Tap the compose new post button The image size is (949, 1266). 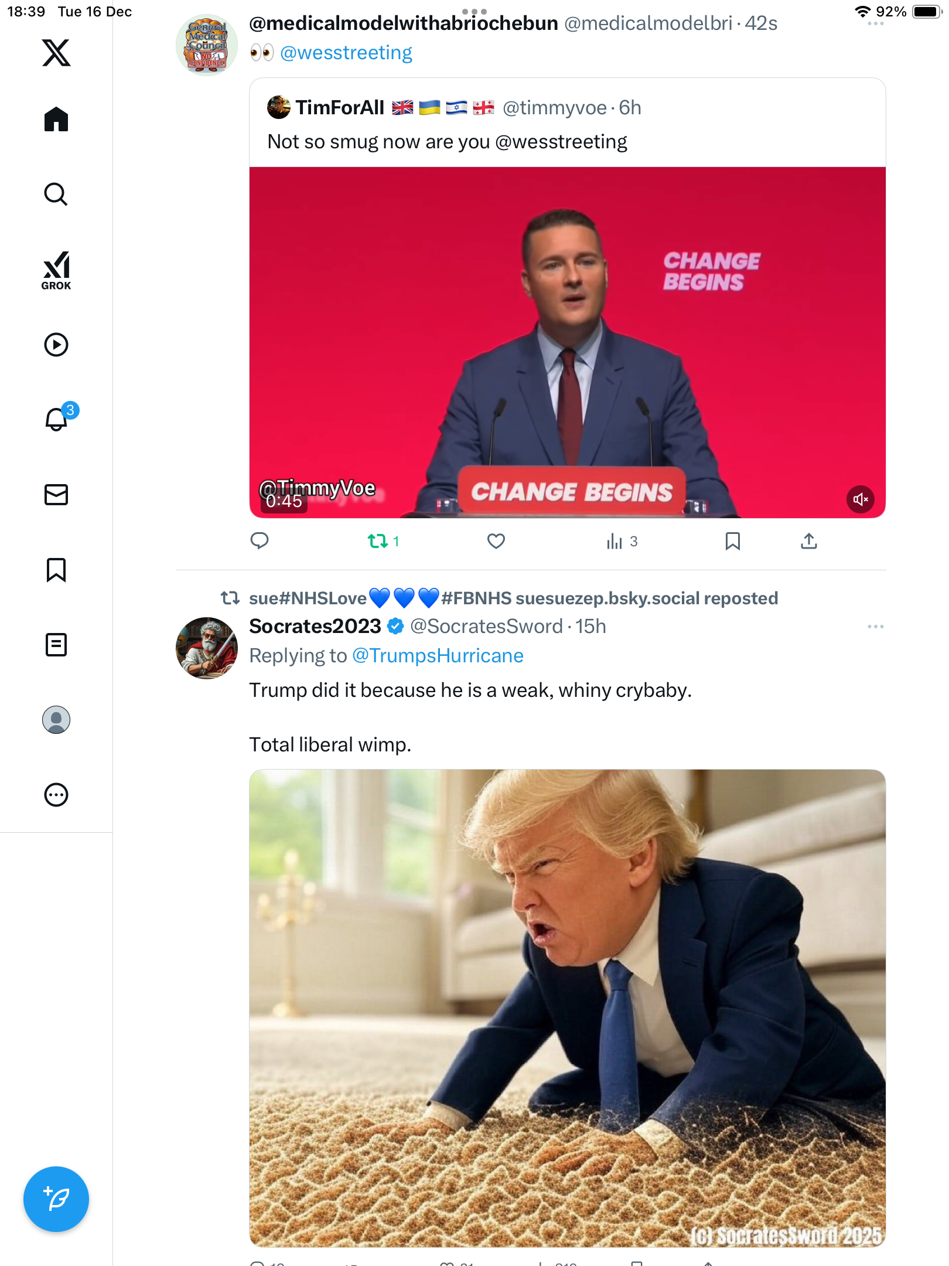[x=56, y=1199]
